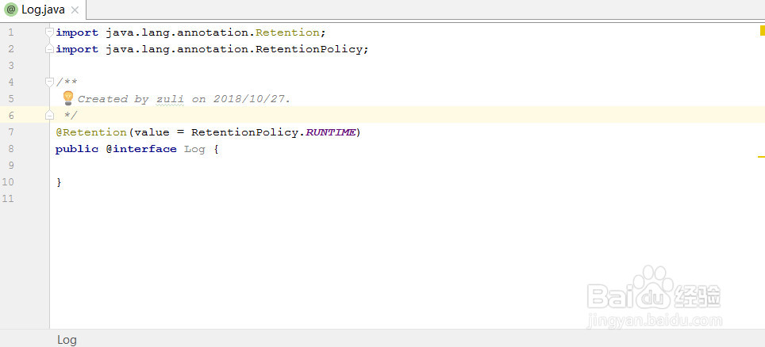This screenshot has height=347, width=765.
Task: Click the yellow inspection status indicator
Action: [761, 31]
